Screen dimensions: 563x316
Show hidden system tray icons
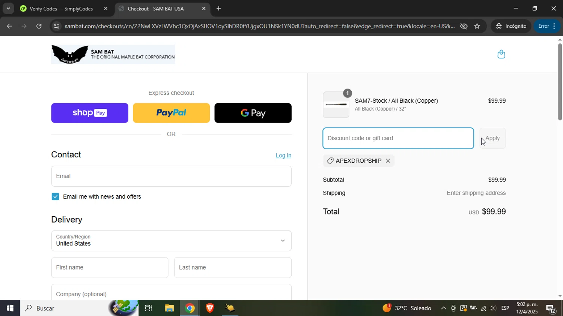click(443, 308)
